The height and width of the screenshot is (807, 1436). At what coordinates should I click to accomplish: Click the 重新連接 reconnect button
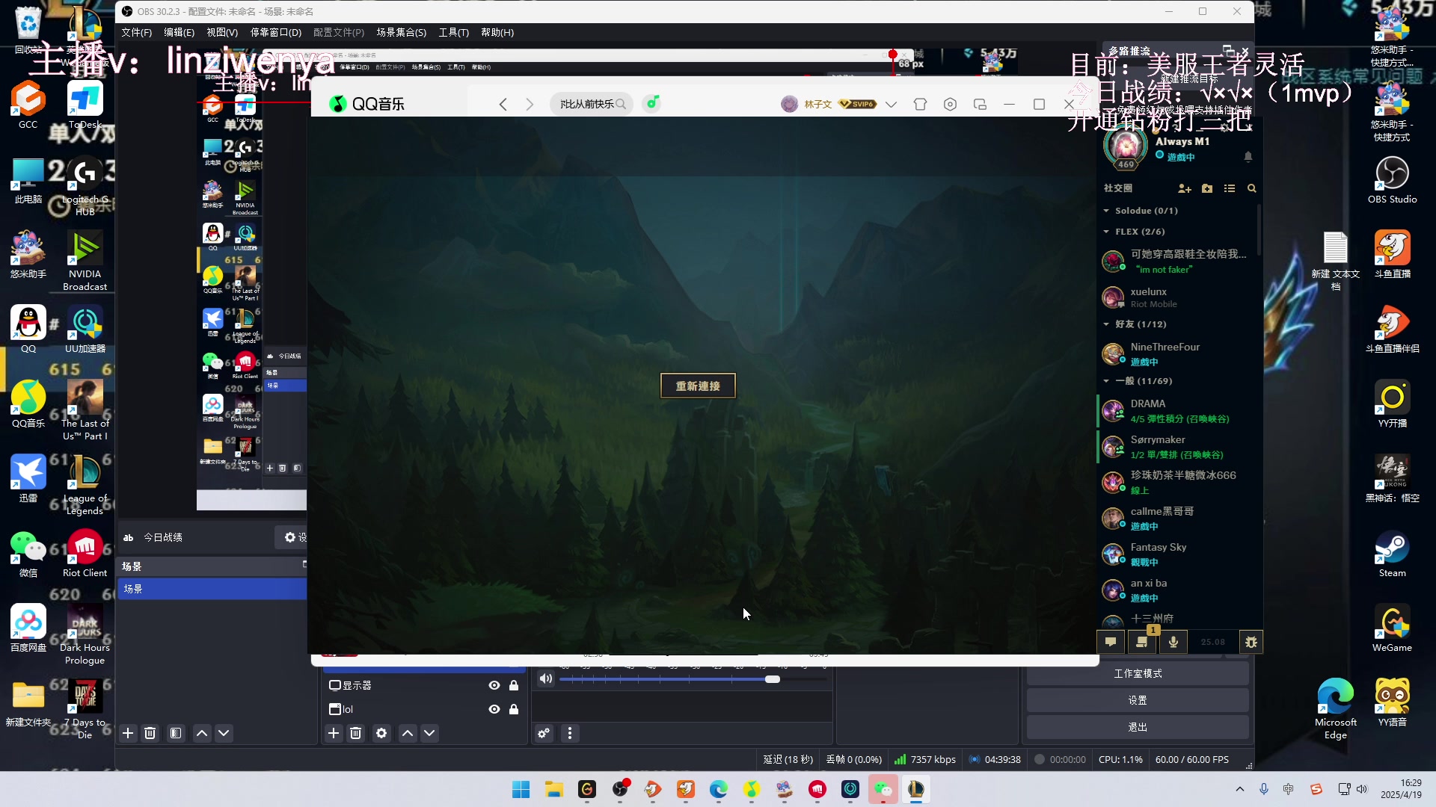pos(698,386)
